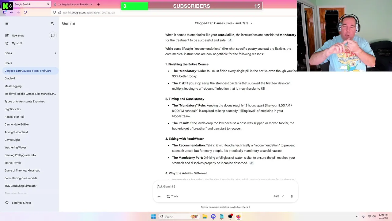This screenshot has width=392, height=221.
Task: Open the Clogged Ear chat in the sidebar
Action: pyautogui.click(x=28, y=71)
